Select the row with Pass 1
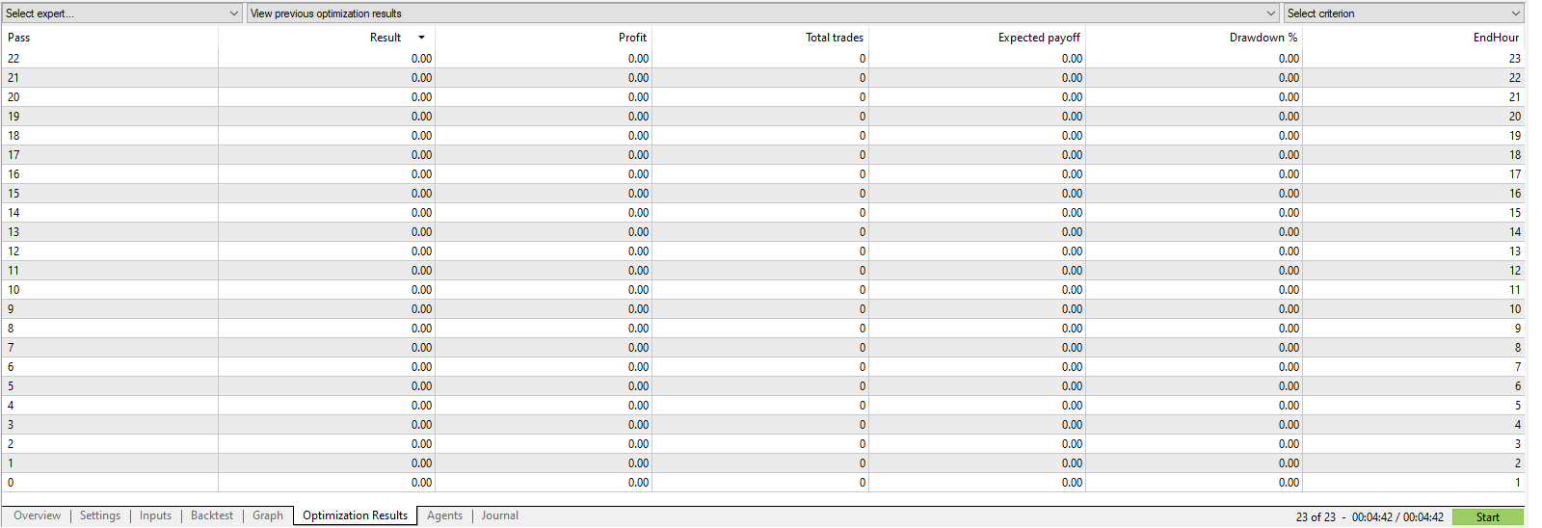Screen dimensions: 1542x528 point(762,463)
